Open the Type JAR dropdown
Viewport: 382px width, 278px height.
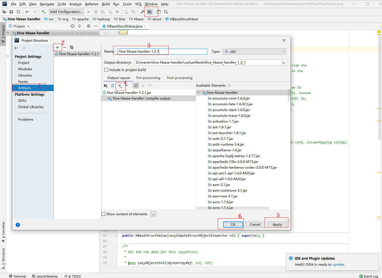(254, 52)
